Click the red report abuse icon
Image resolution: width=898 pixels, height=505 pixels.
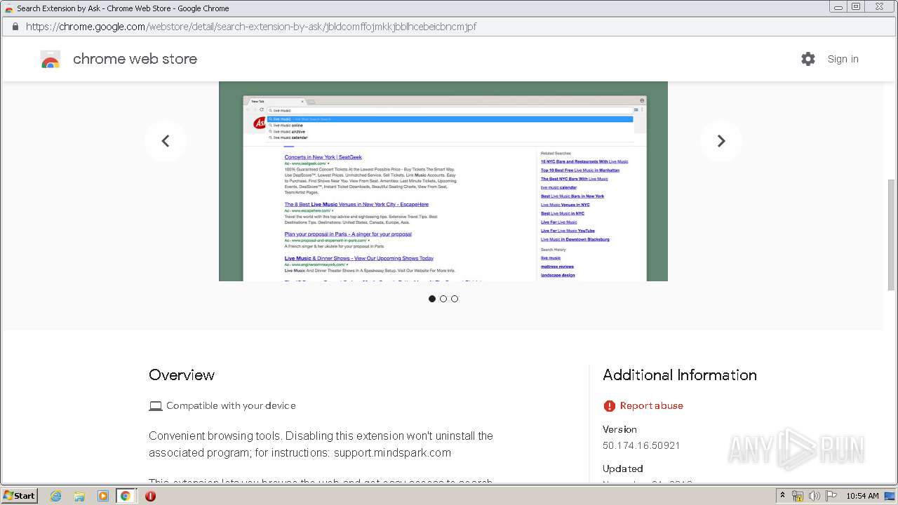click(x=609, y=405)
